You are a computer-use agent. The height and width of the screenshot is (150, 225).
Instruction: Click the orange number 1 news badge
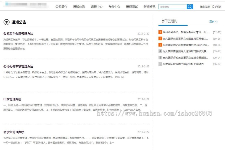(x=160, y=32)
